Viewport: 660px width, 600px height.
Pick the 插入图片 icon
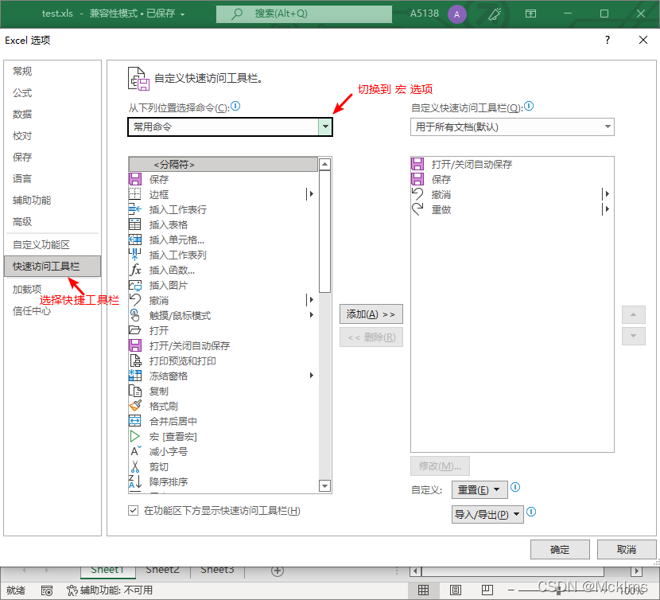[134, 285]
